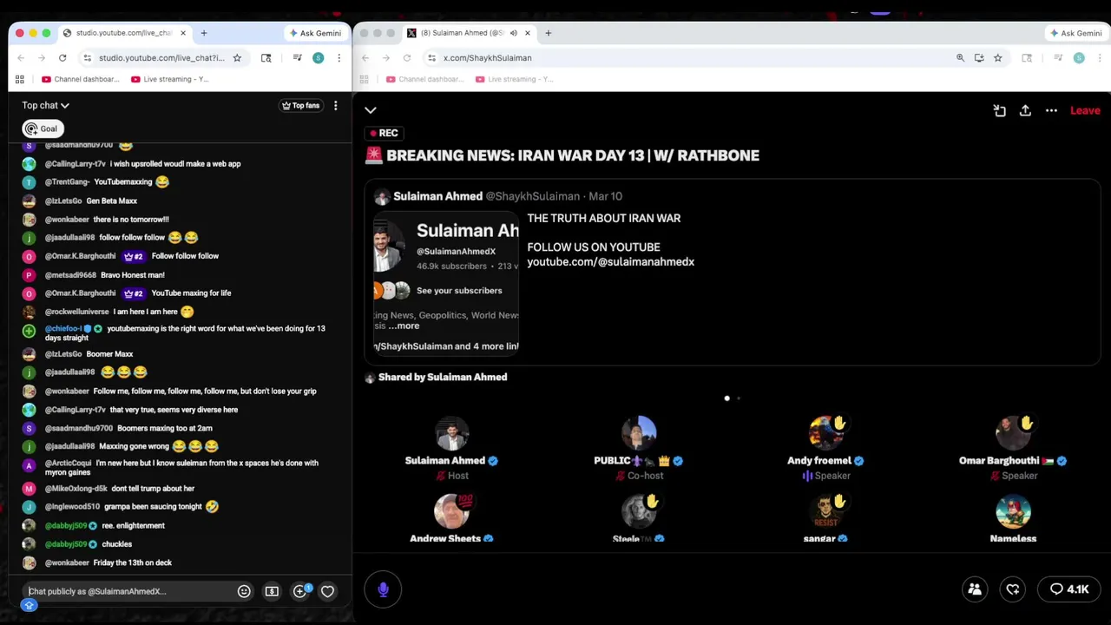The width and height of the screenshot is (1111, 625).
Task: Open the Goal chip in live chat
Action: click(41, 128)
